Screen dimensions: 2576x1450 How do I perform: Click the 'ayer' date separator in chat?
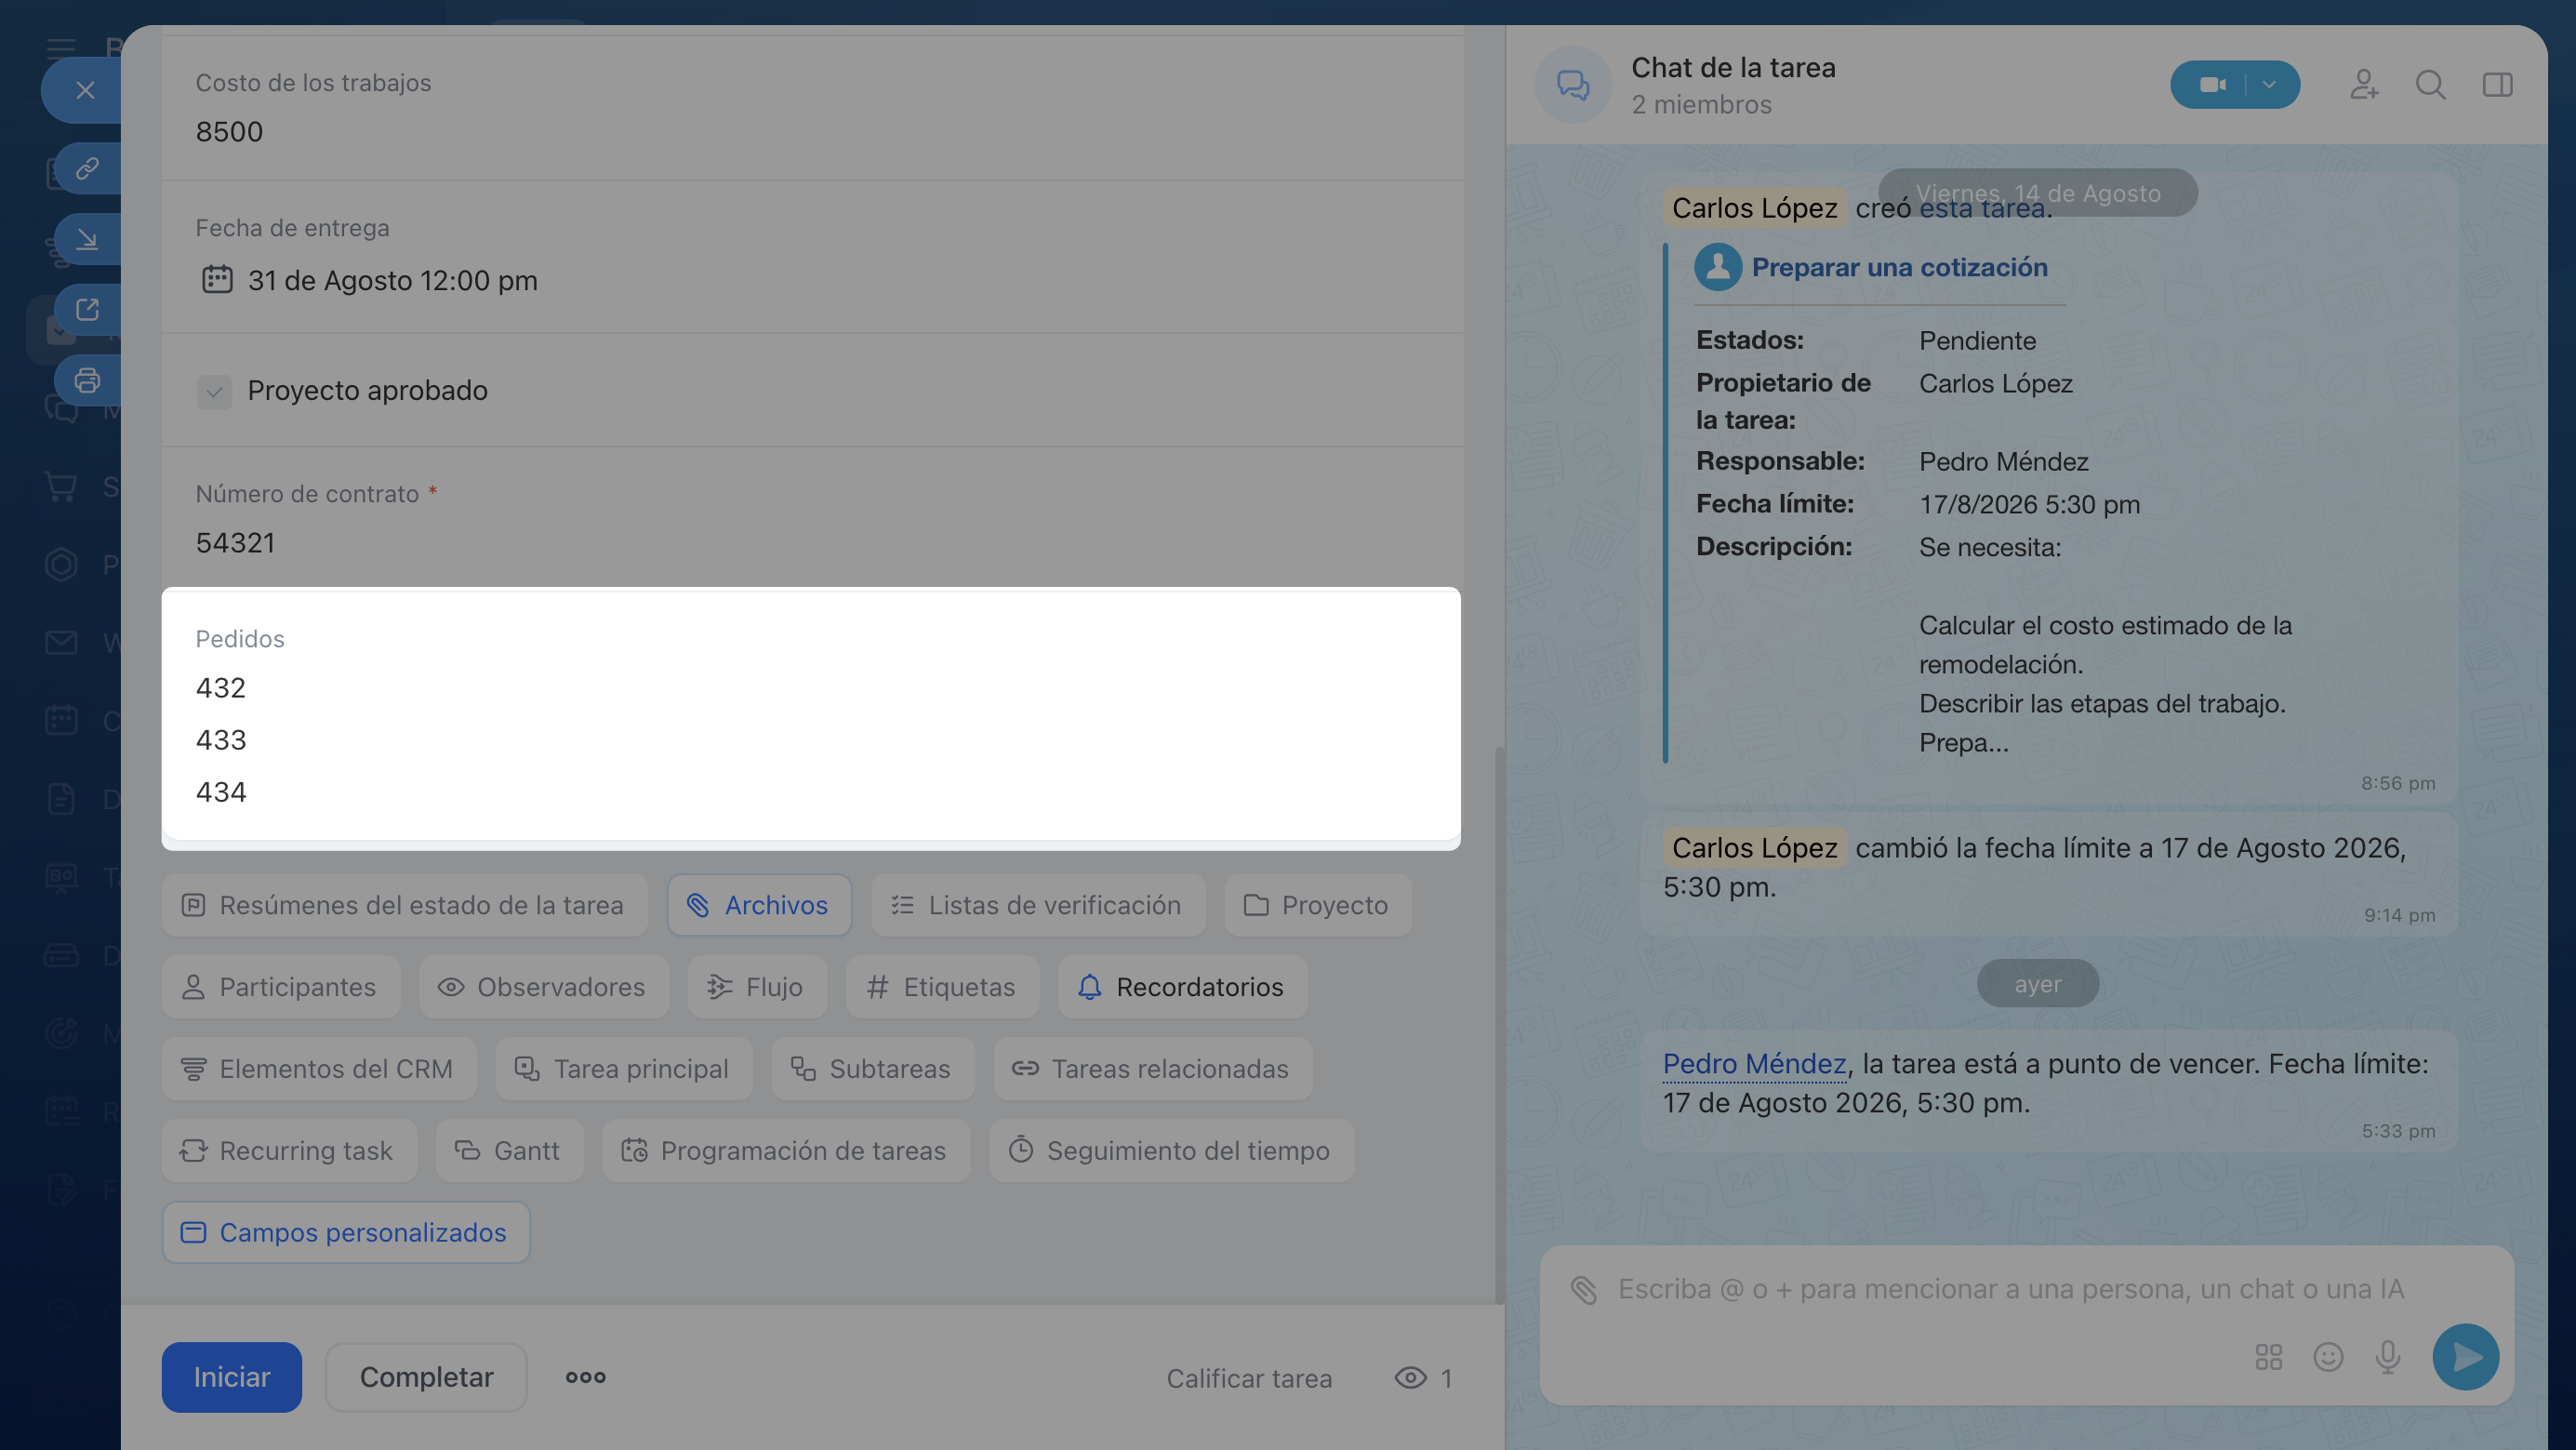click(x=2037, y=984)
